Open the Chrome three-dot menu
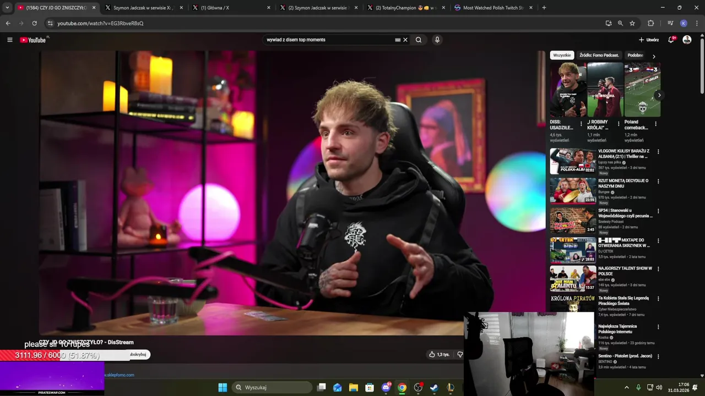The width and height of the screenshot is (705, 396). pyautogui.click(x=696, y=23)
